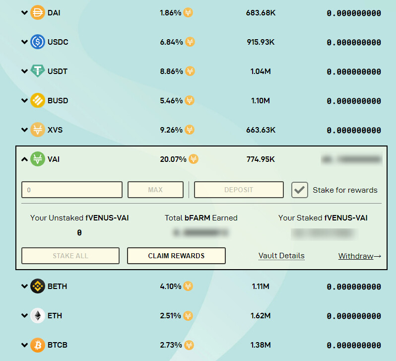Click the VAI APY 20.07% text
The height and width of the screenshot is (361, 396).
coord(173,159)
